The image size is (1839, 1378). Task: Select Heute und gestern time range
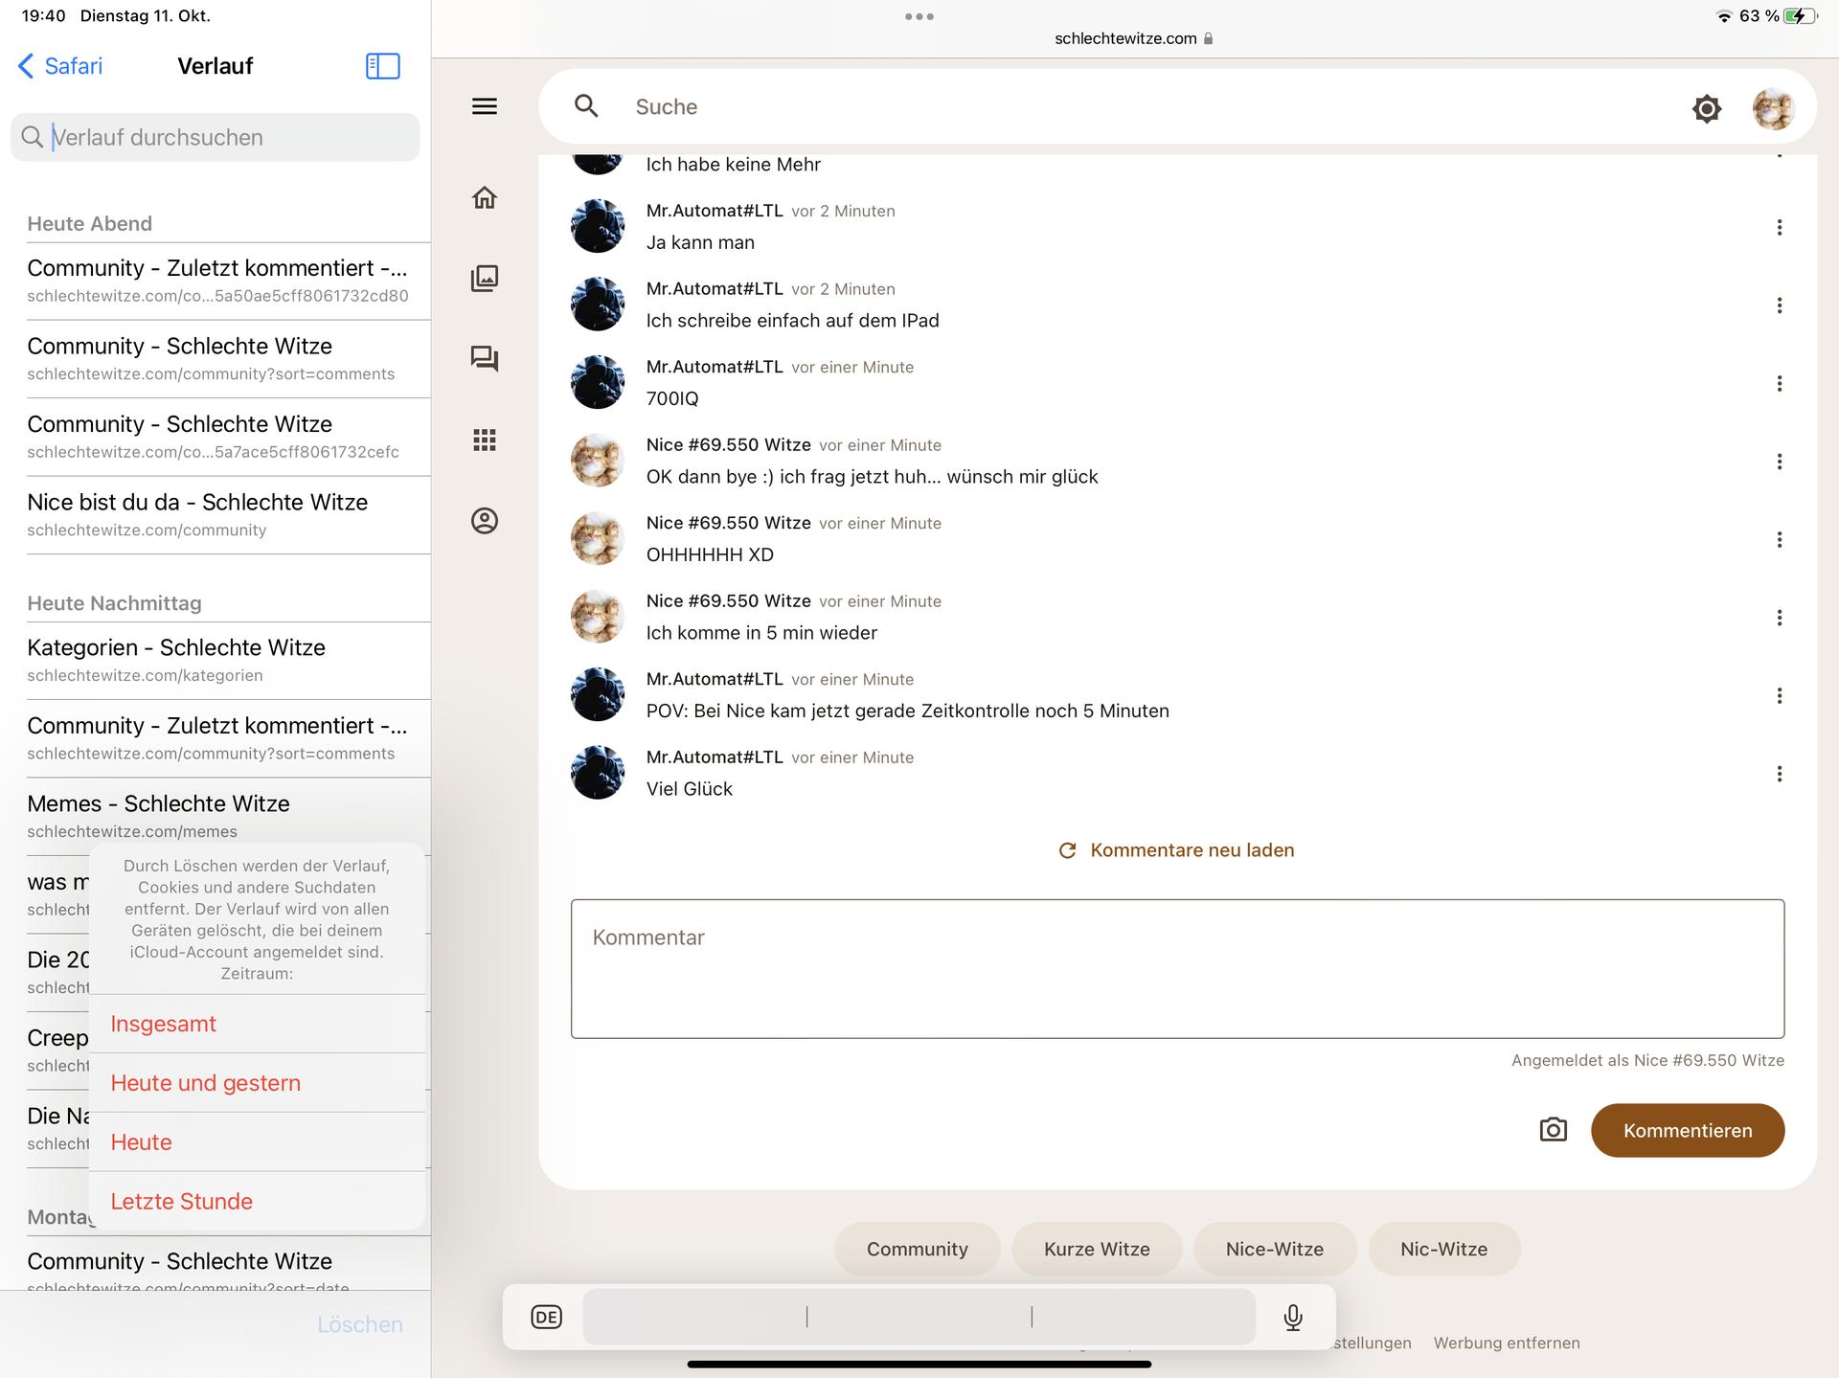tap(205, 1083)
